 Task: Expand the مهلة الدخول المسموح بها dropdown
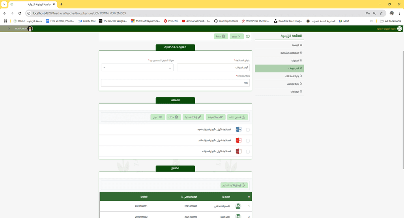click(x=137, y=68)
